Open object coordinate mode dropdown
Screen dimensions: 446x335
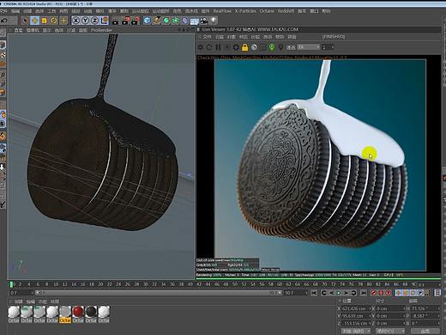pos(356,331)
